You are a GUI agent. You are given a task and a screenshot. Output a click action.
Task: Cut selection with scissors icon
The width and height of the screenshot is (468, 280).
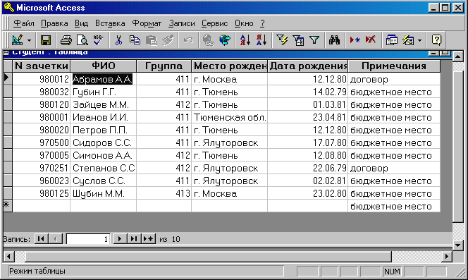[118, 40]
